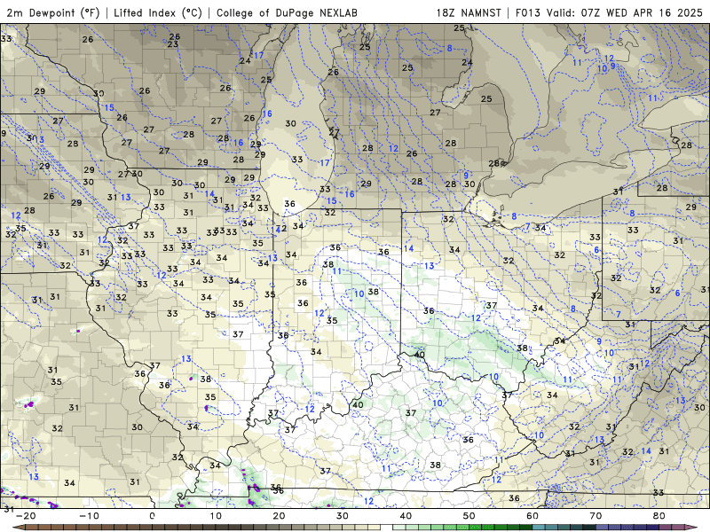Click the '60' tick label on the color scale
This screenshot has width=710, height=532.
click(532, 516)
